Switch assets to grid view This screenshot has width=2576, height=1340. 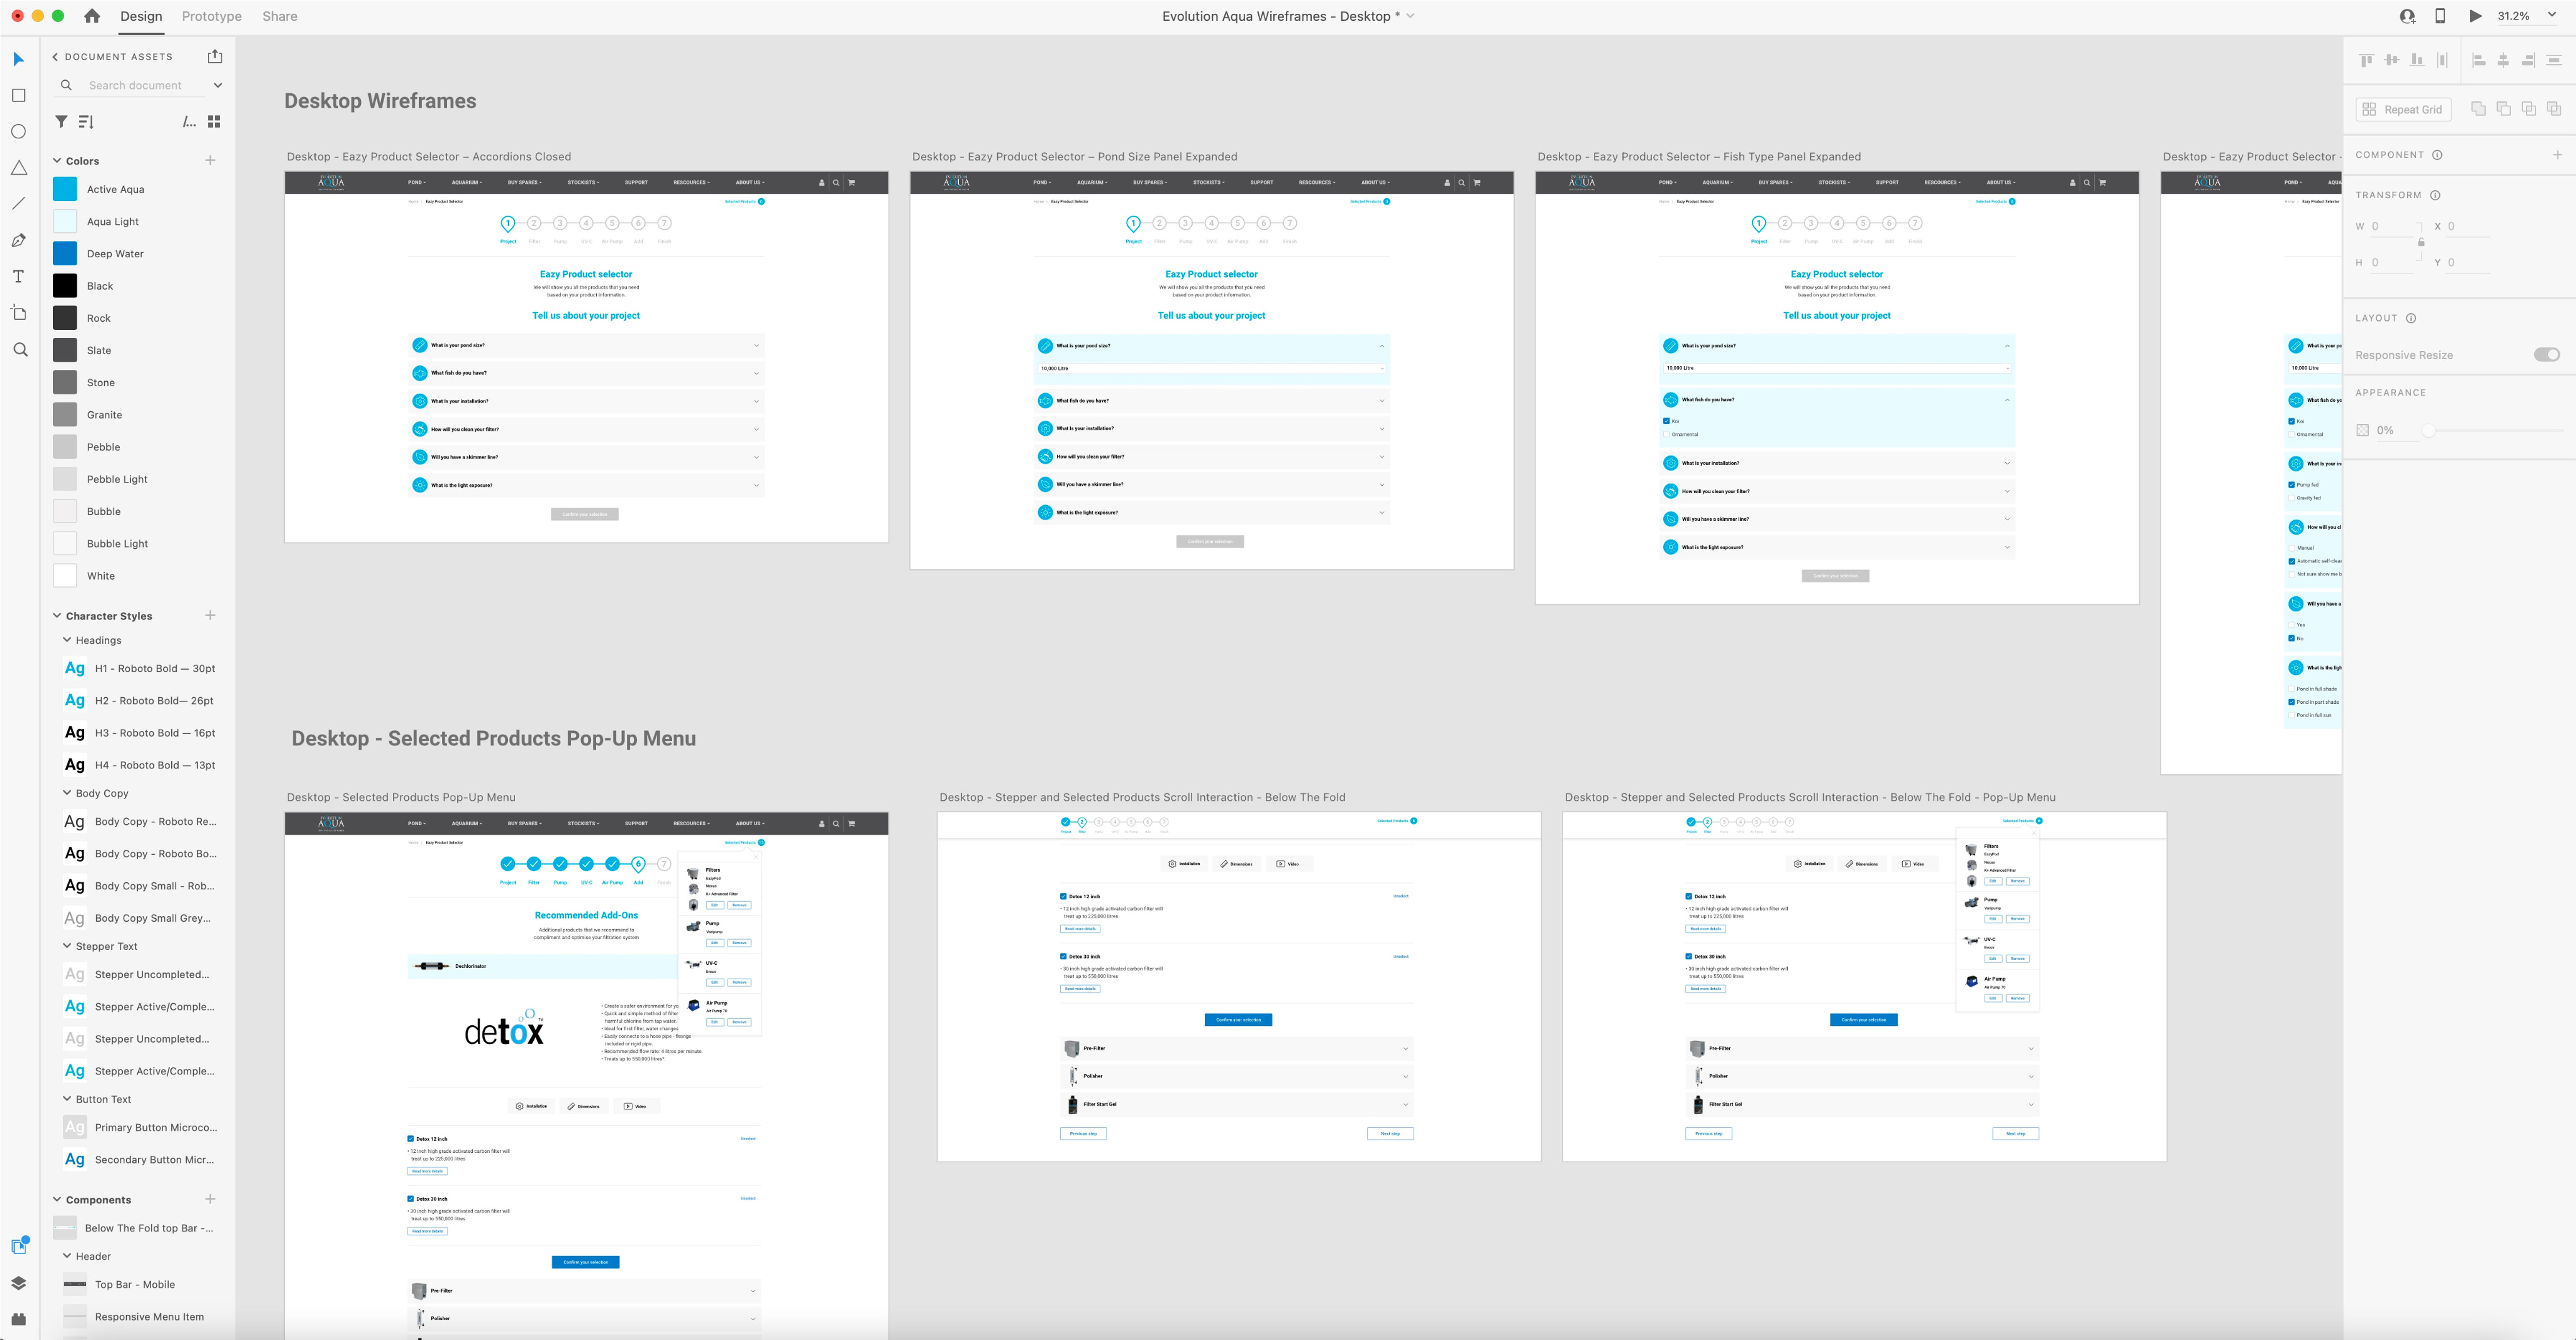click(213, 122)
